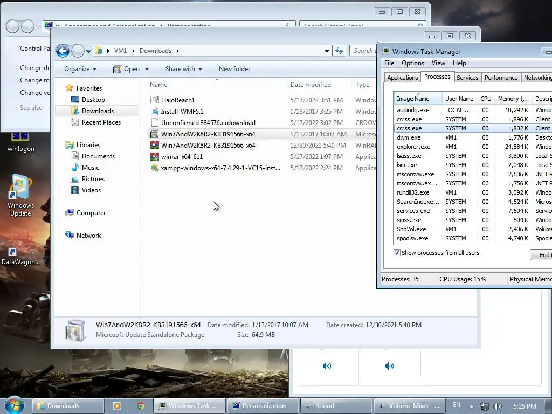Click in the Explorer search box
552x414 pixels.
coord(363,51)
